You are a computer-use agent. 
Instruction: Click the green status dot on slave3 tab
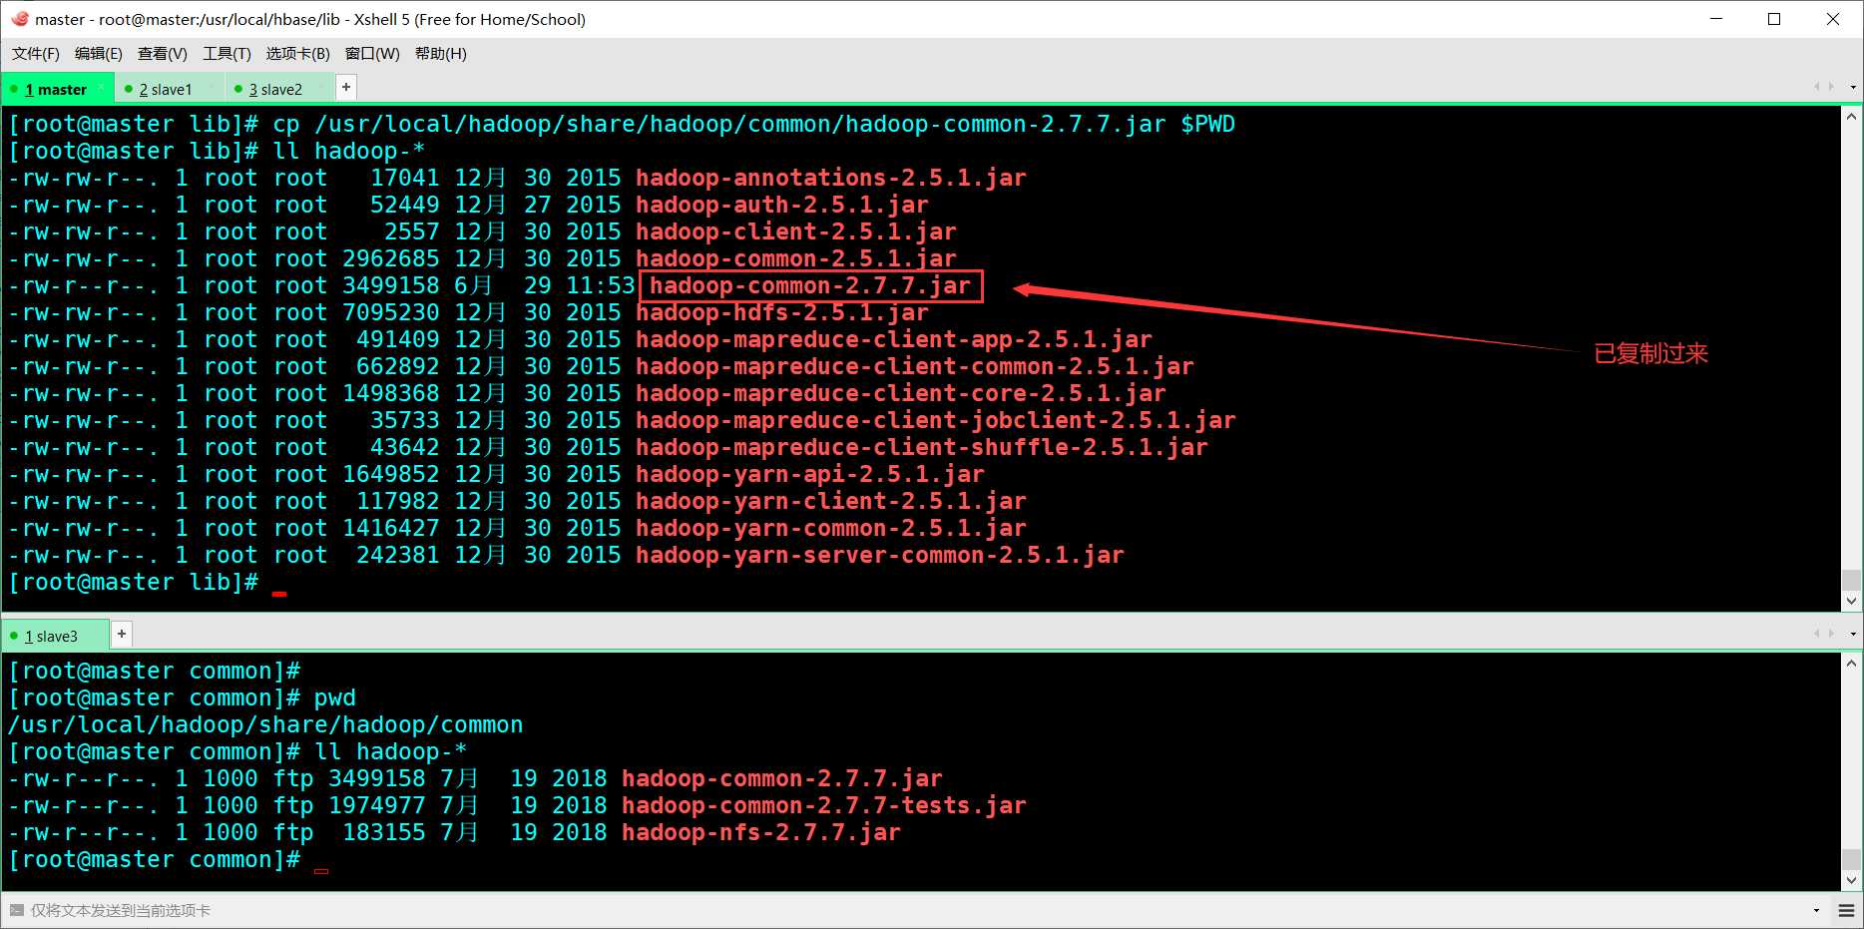click(14, 636)
